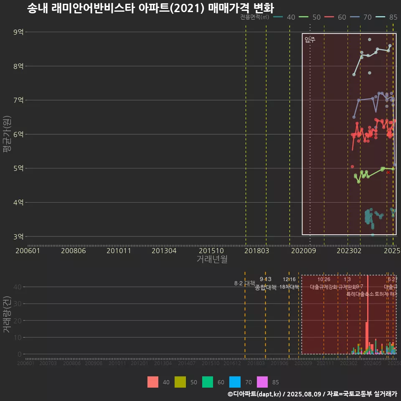Image resolution: width=401 pixels, height=401 pixels.
Task: Click the '평균가(원)' vertical axis title
Action: 7,134
